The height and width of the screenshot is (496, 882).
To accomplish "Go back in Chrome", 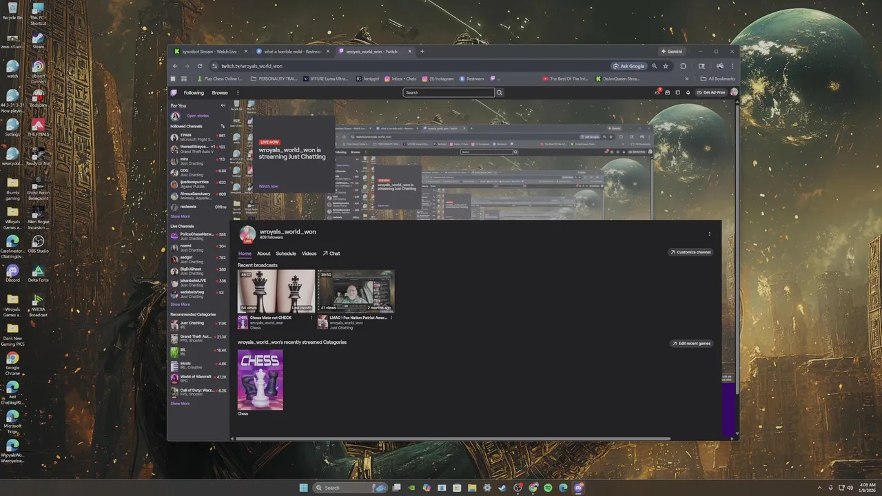I will (175, 66).
